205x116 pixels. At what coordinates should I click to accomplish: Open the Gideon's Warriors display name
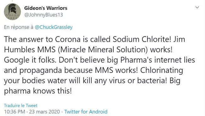click(46, 8)
